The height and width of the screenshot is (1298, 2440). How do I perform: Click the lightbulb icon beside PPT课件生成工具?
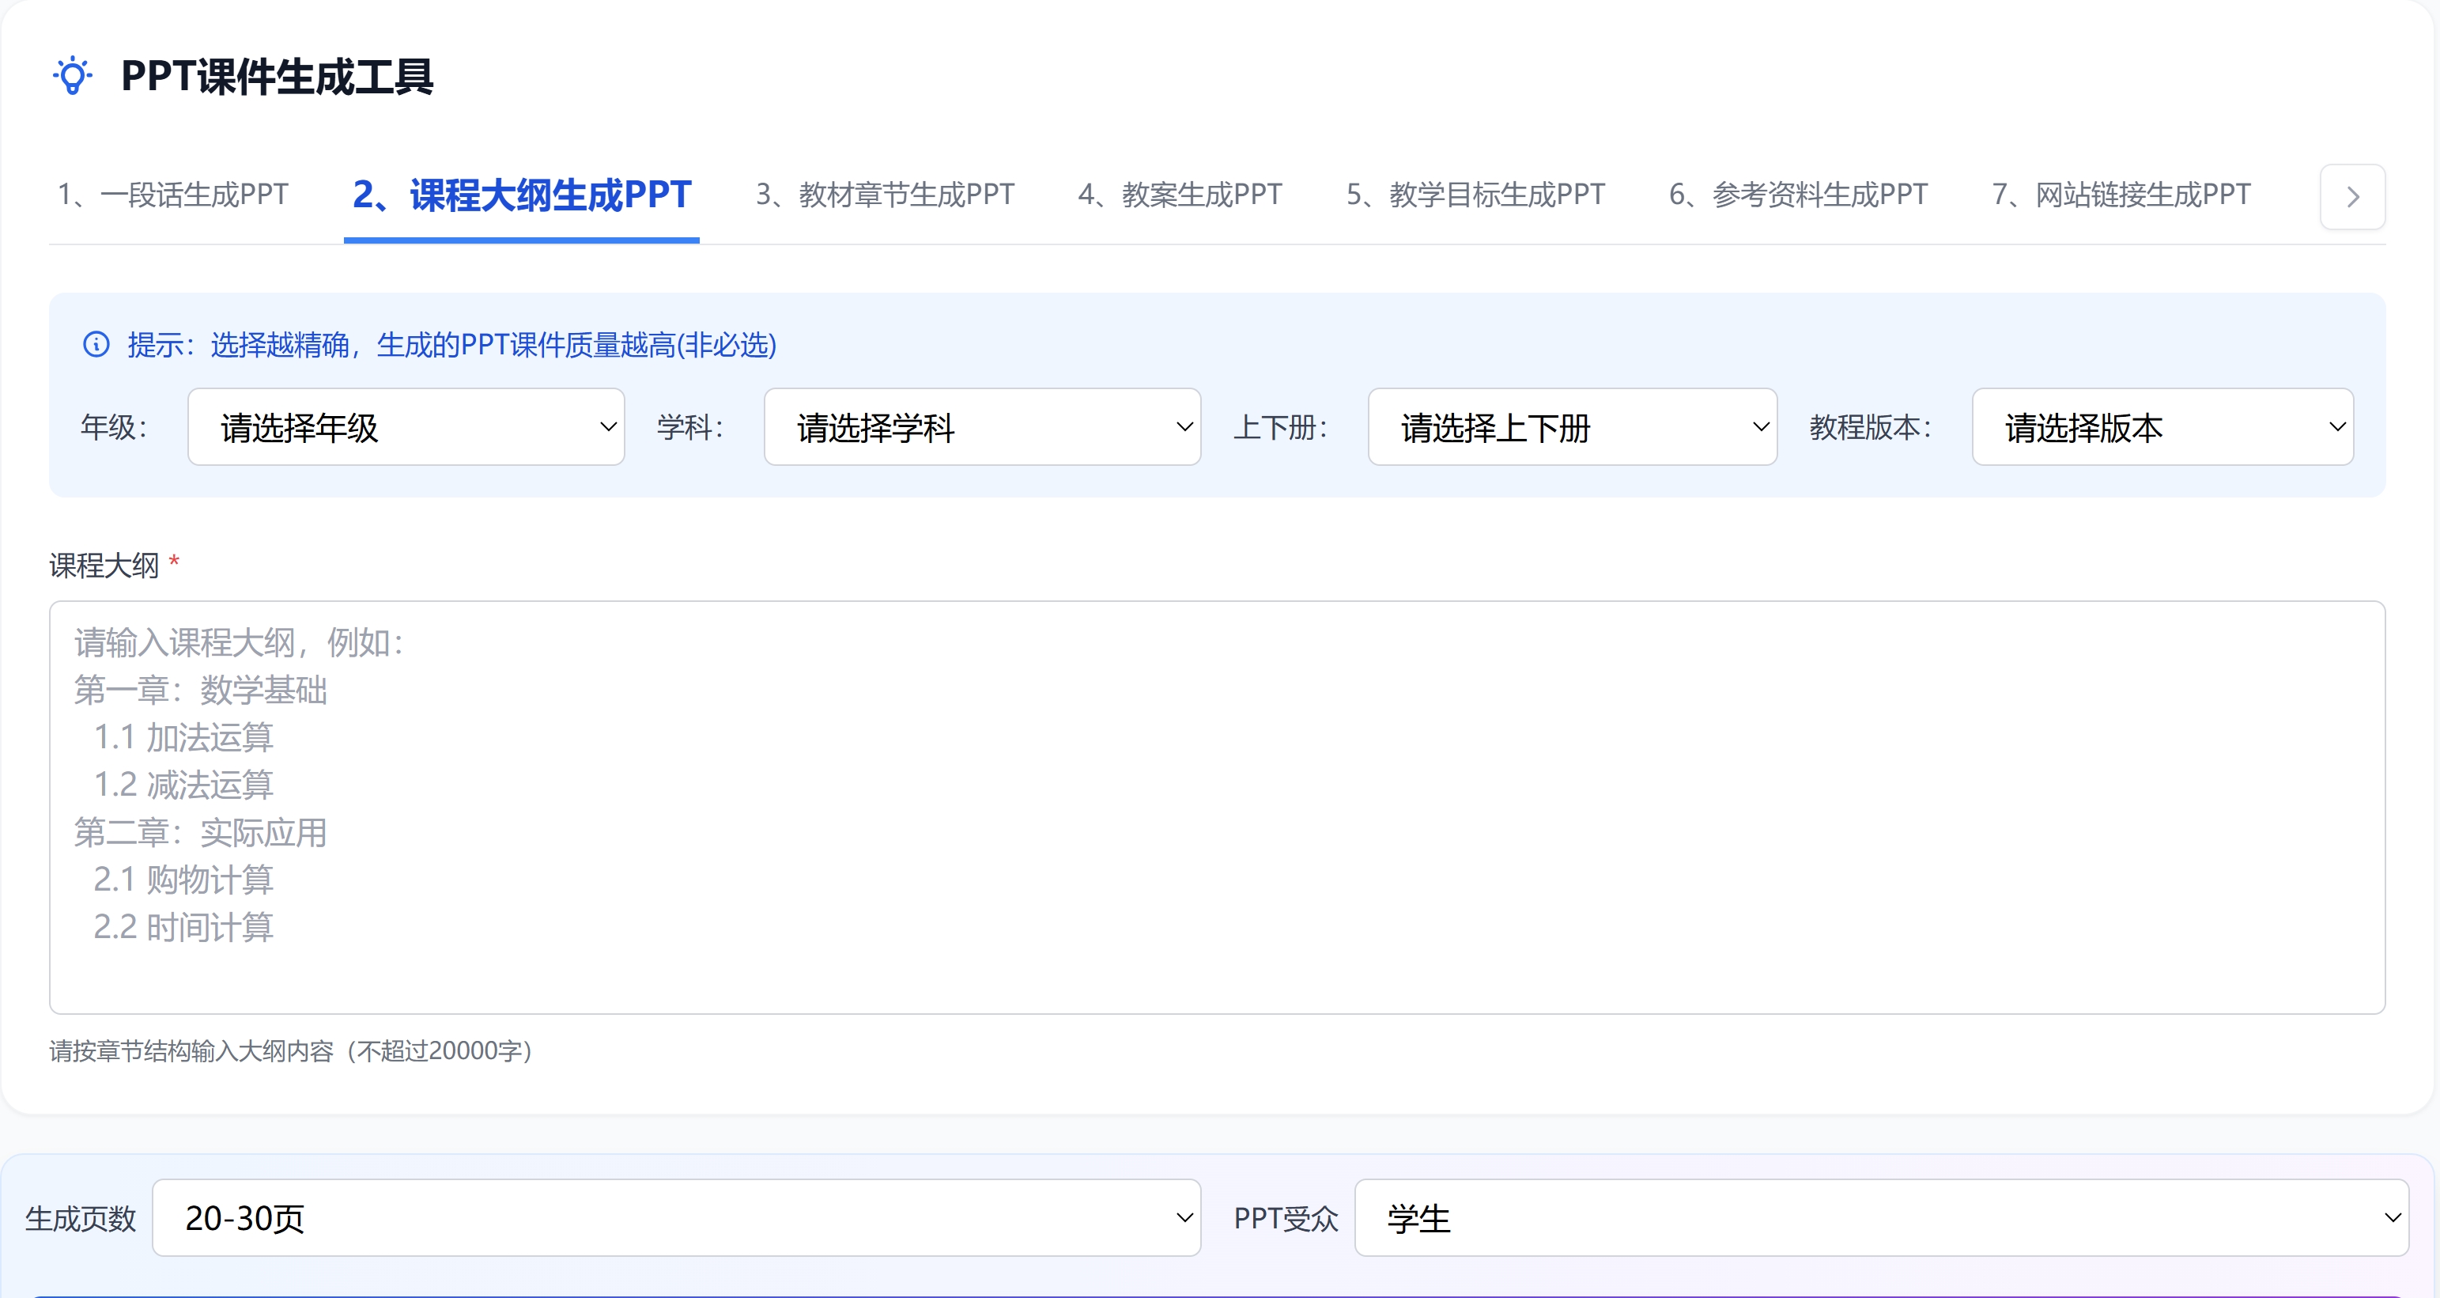click(x=72, y=76)
